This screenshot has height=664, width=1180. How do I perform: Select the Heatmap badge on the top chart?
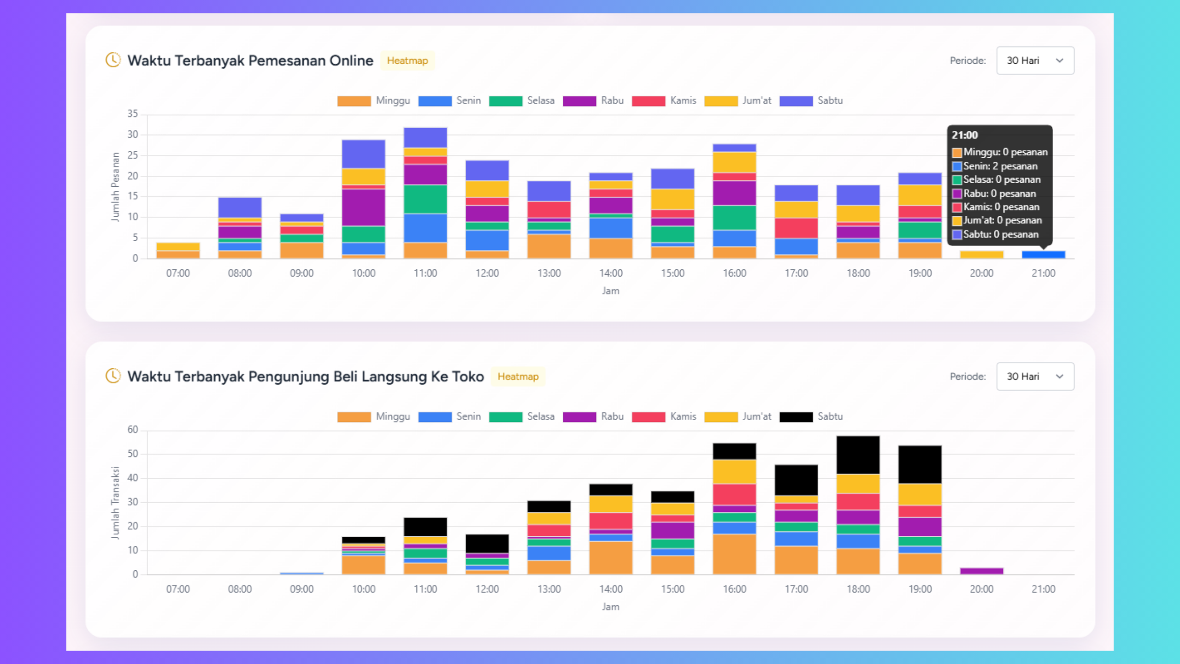click(407, 60)
